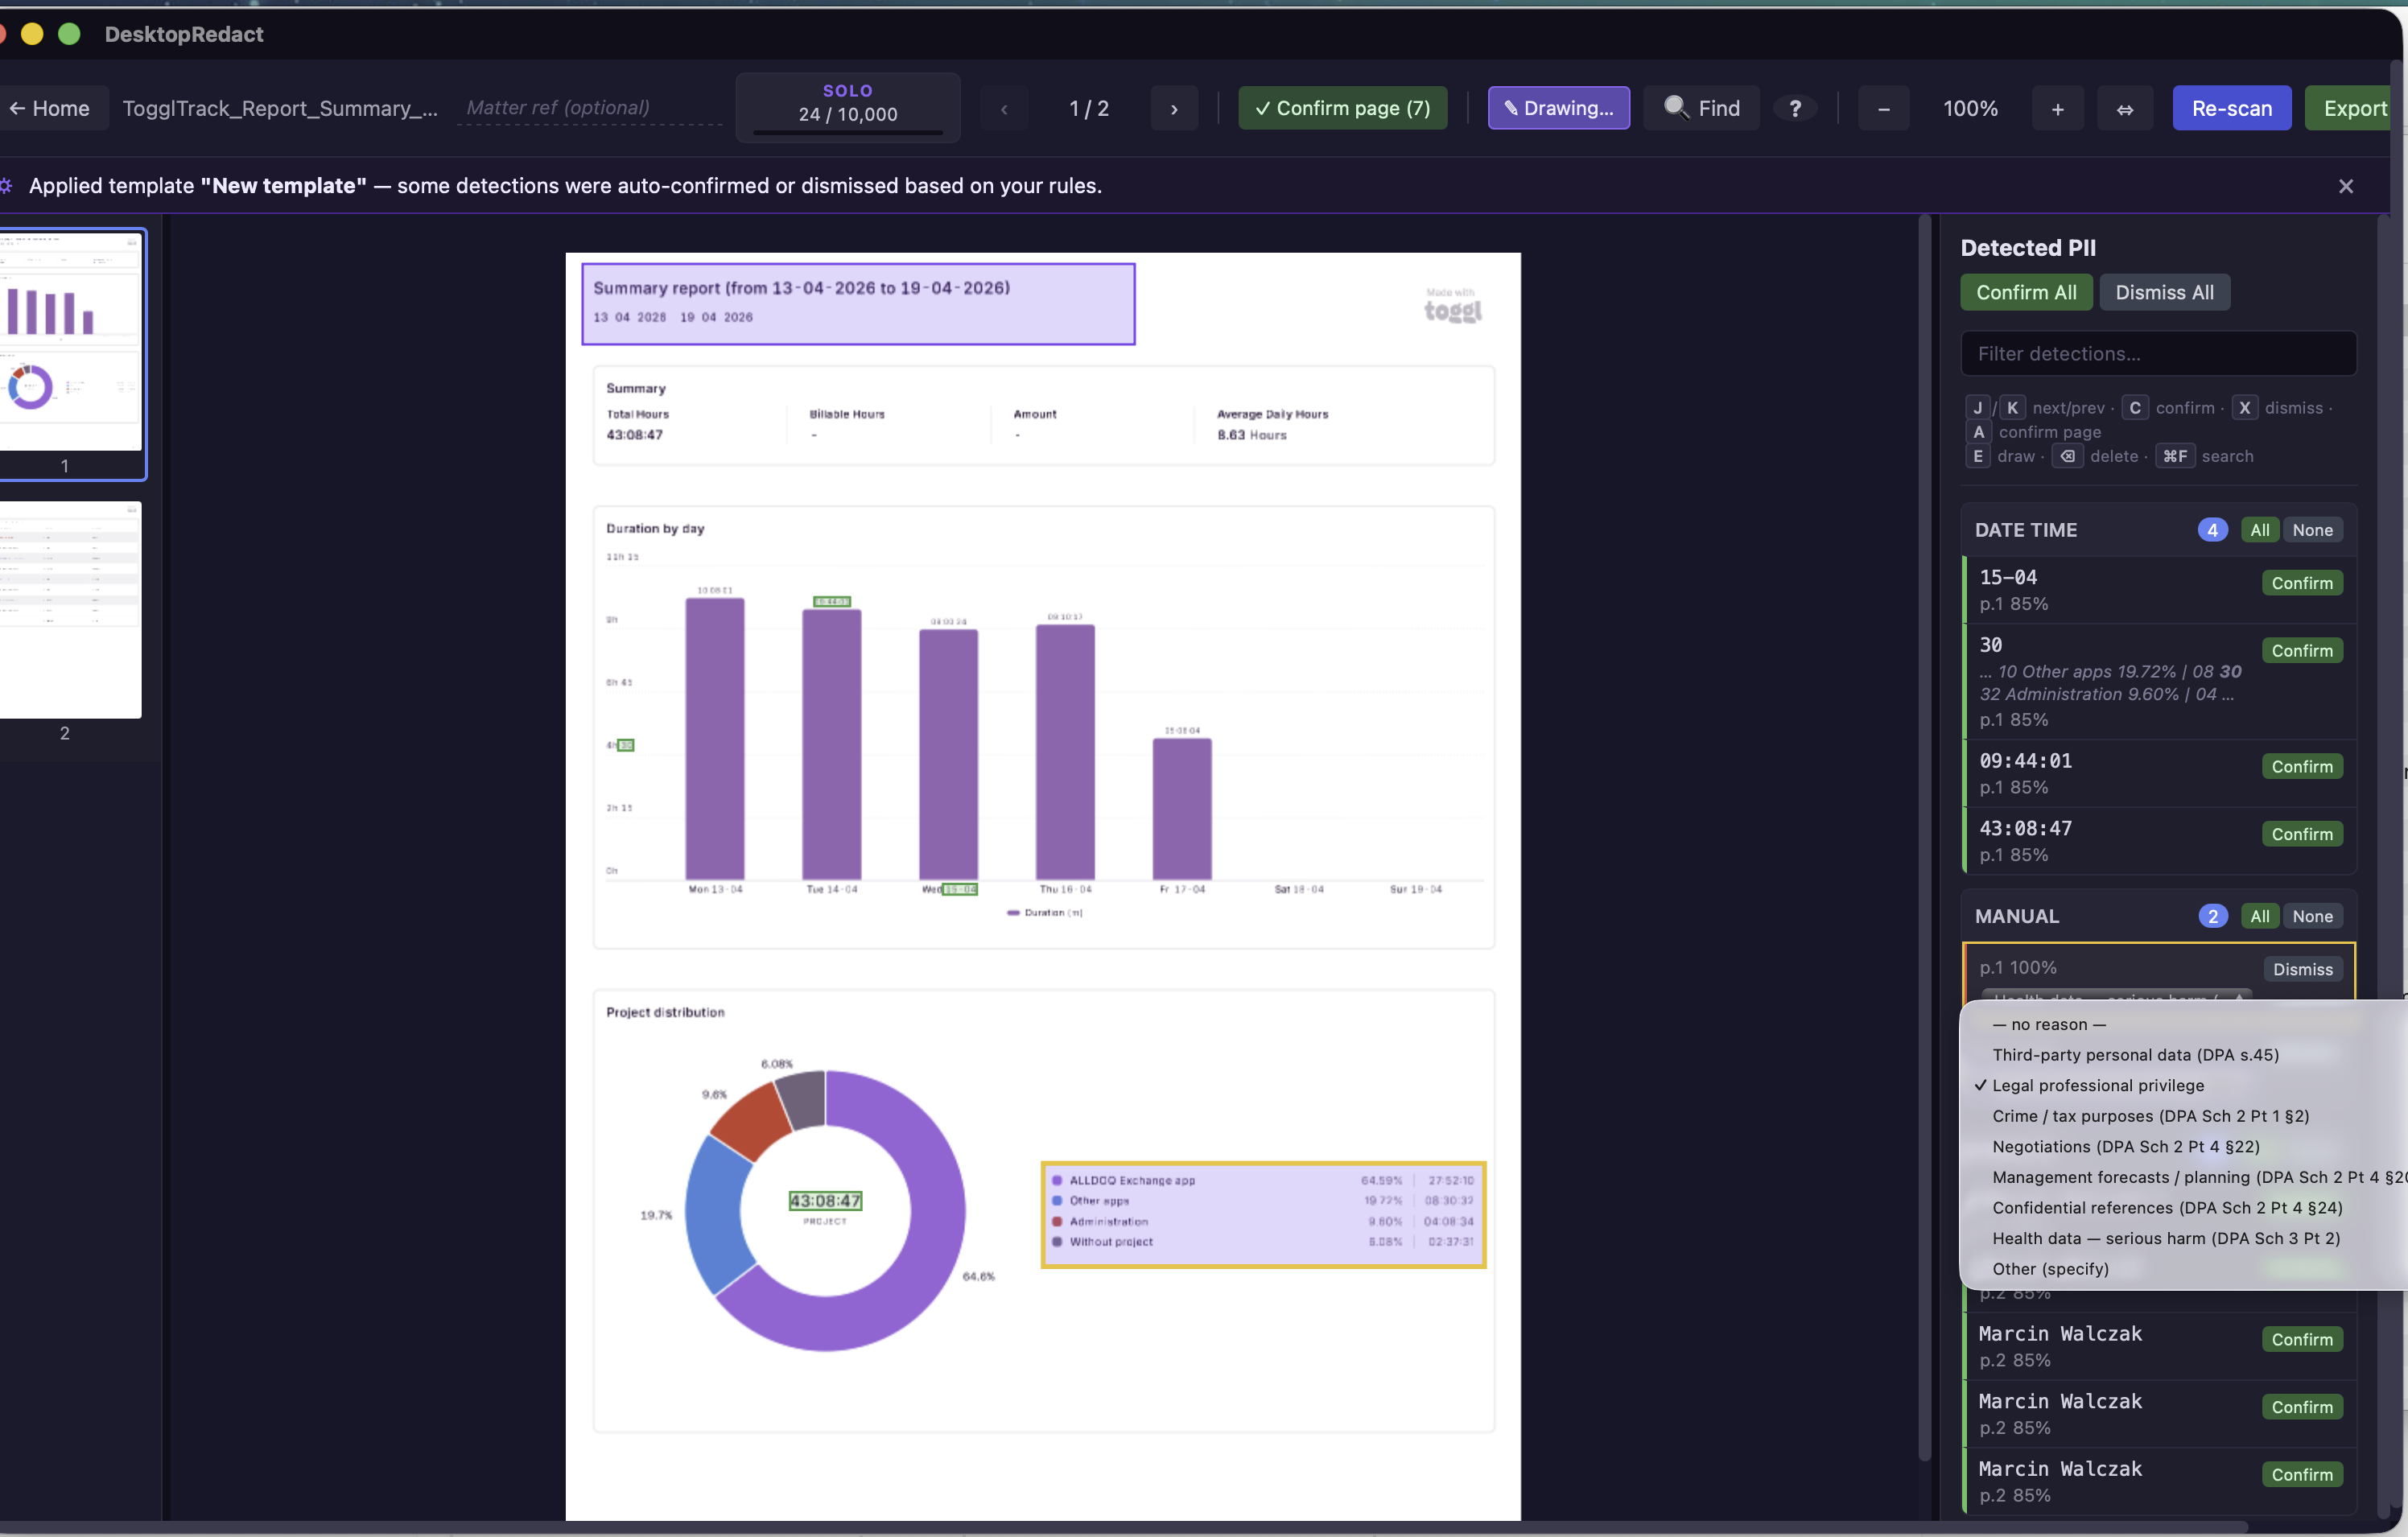The image size is (2408, 1537).
Task: Click the Re-scan button
Action: pyautogui.click(x=2231, y=108)
